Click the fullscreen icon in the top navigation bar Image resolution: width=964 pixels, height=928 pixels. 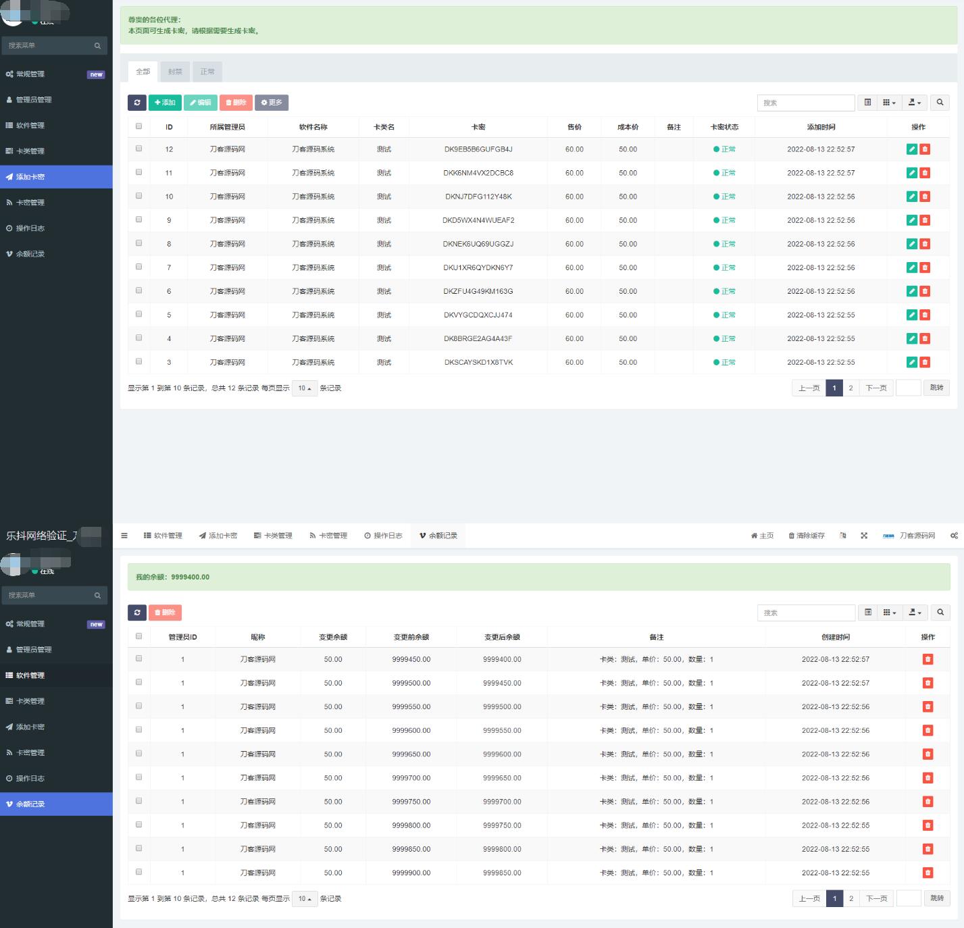863,536
